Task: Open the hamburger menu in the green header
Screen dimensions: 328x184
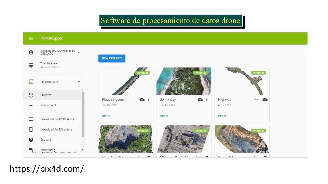Action: (31, 39)
